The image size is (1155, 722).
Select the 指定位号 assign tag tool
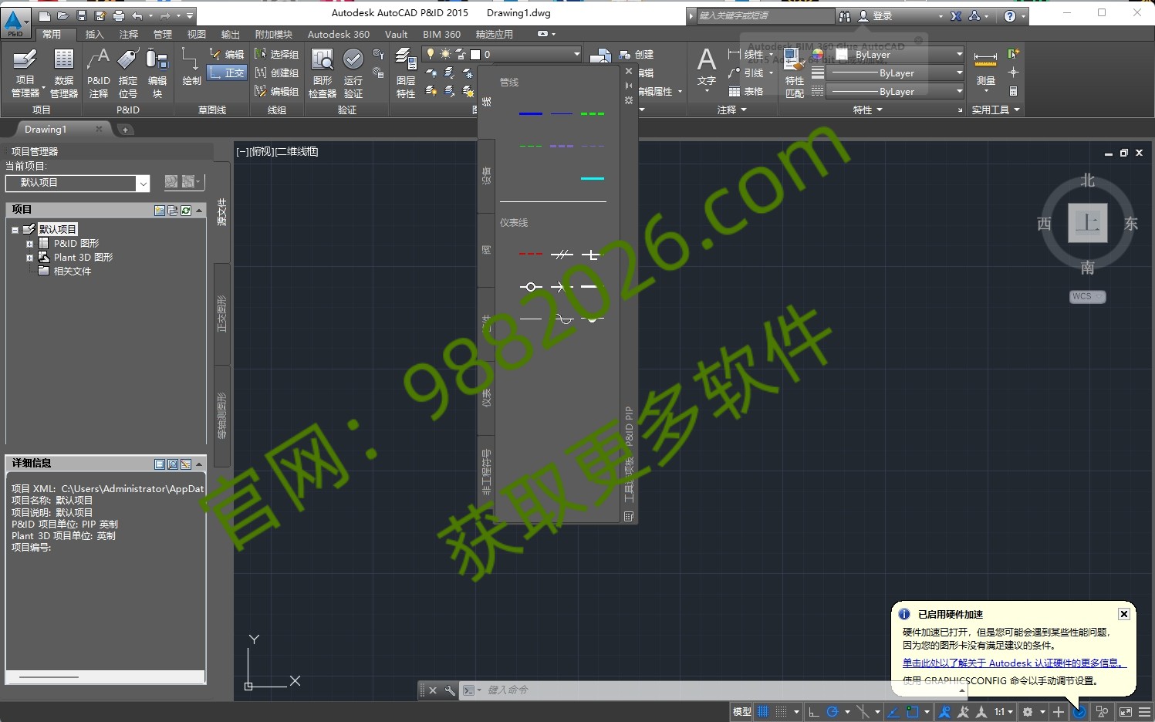128,73
